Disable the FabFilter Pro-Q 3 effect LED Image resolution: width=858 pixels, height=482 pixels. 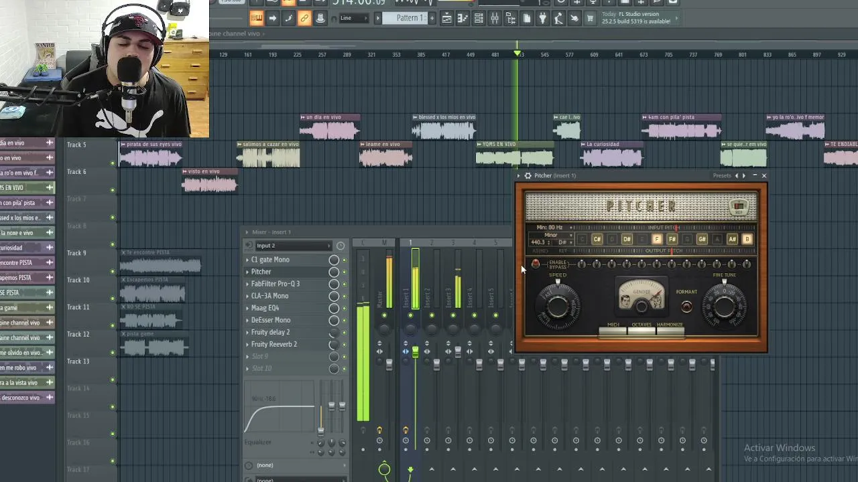pyautogui.click(x=345, y=284)
